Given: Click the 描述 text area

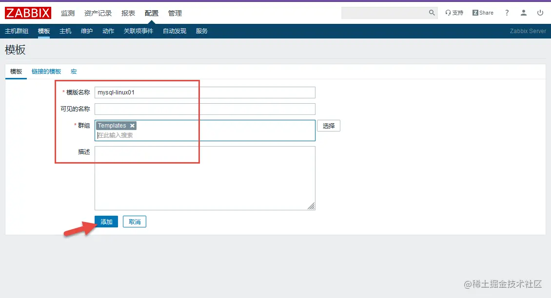Looking at the screenshot, I should [205, 178].
